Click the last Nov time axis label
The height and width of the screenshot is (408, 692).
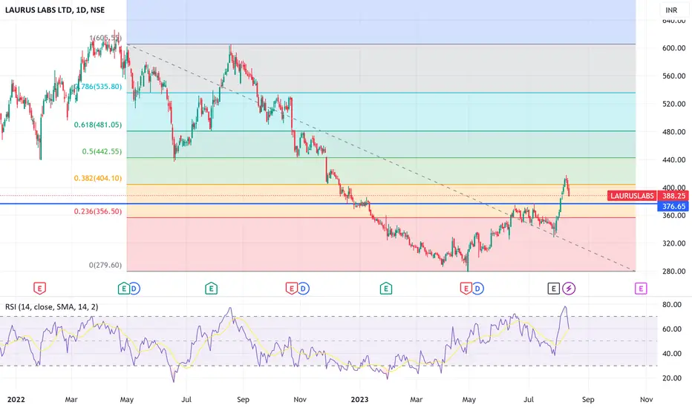coord(647,399)
